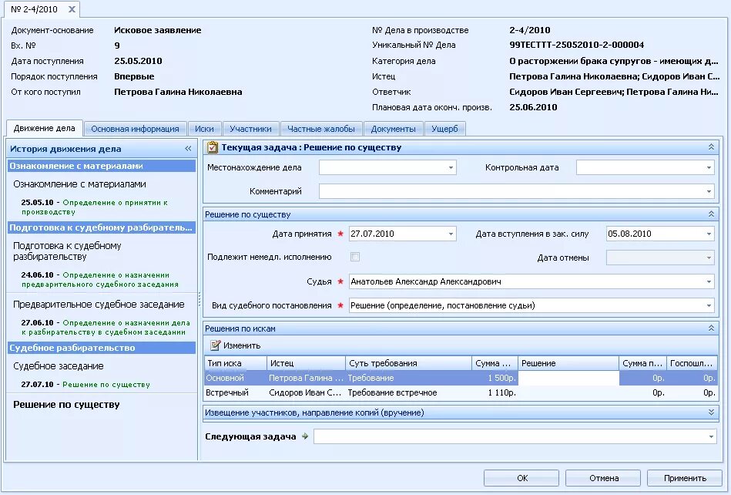Image resolution: width=731 pixels, height=495 pixels.
Task: Click the Госпошл... column header
Action: 692,363
